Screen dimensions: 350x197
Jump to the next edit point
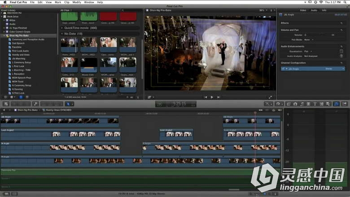tap(219, 97)
